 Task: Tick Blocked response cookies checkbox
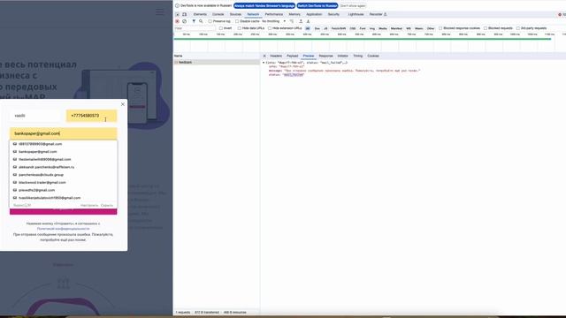click(x=440, y=28)
